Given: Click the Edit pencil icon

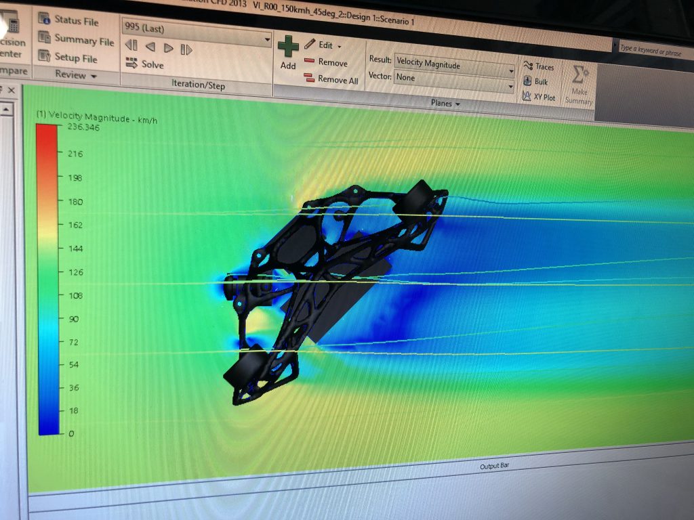Looking at the screenshot, I should 309,44.
